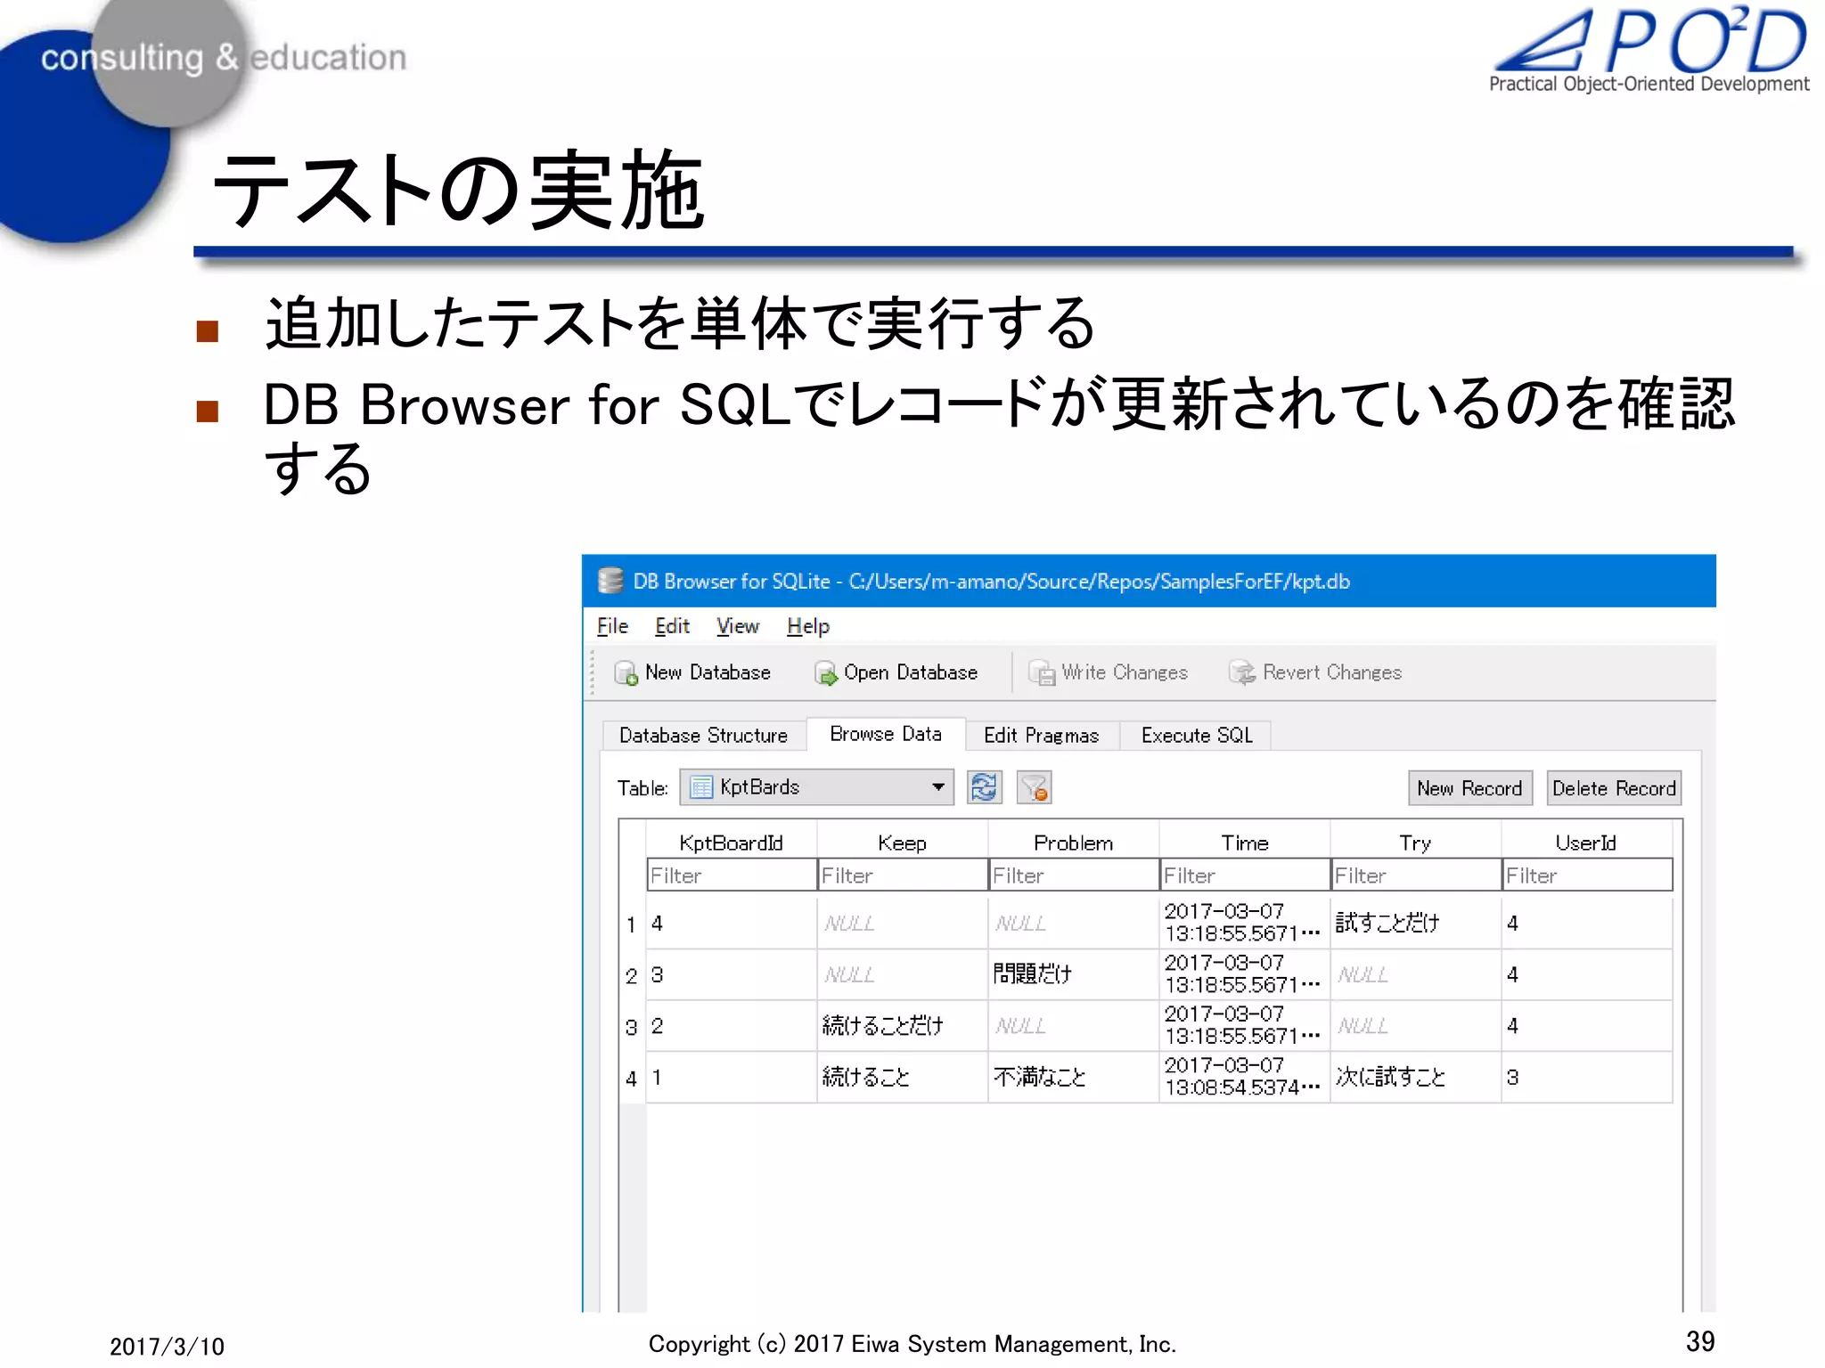
Task: Sort by the Try column header
Action: click(1415, 843)
